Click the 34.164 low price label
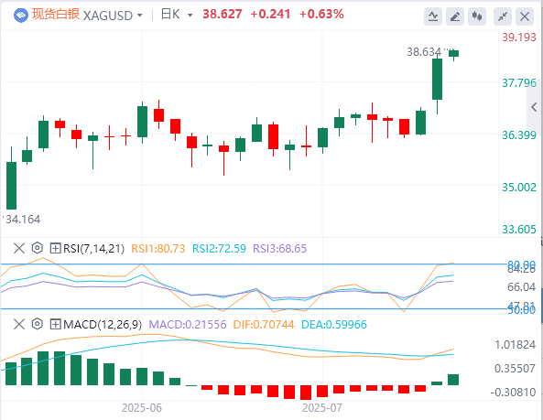Viewport: 543px width, 420px height. point(23,220)
